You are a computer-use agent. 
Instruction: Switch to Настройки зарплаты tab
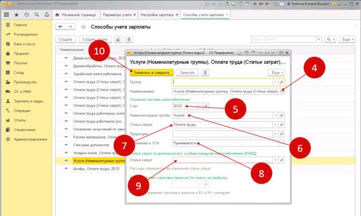(159, 14)
